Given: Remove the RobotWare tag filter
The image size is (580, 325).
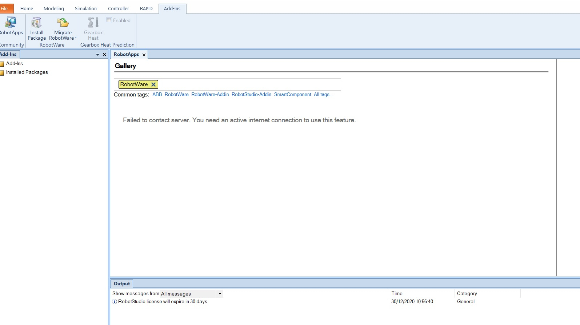Looking at the screenshot, I should pos(153,84).
